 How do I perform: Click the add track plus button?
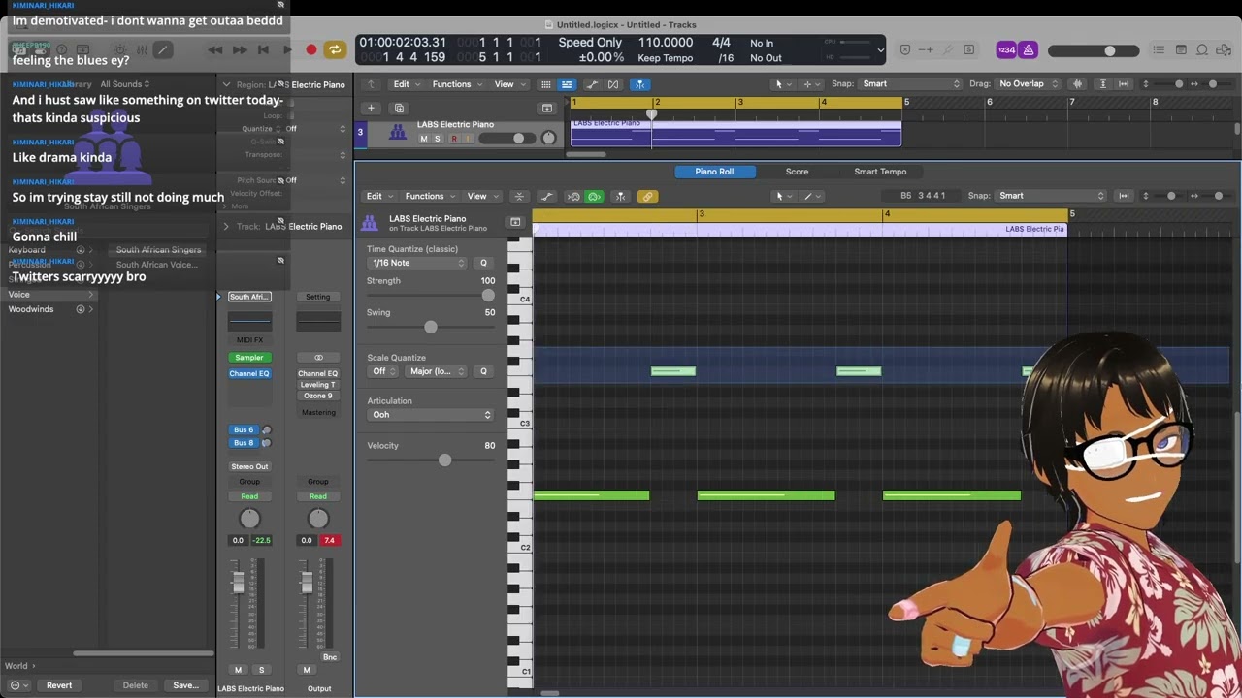click(x=371, y=108)
